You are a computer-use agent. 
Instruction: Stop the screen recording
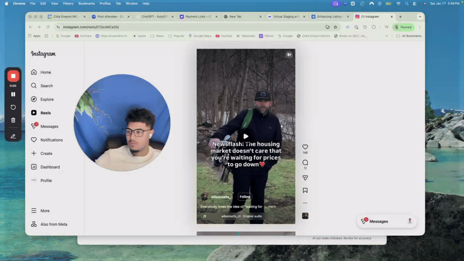click(13, 76)
